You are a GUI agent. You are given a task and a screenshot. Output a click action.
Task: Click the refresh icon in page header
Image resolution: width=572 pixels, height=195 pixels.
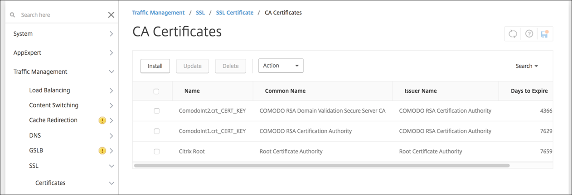click(x=513, y=34)
